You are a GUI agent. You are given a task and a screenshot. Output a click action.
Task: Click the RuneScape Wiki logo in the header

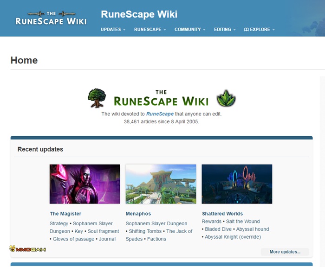51,18
